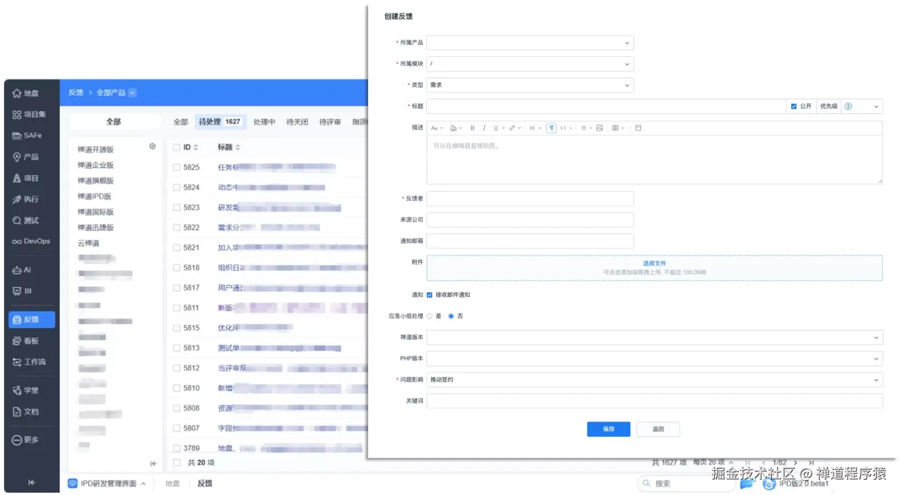The image size is (900, 495).
Task: Sort list by the ID column
Action: coord(190,148)
